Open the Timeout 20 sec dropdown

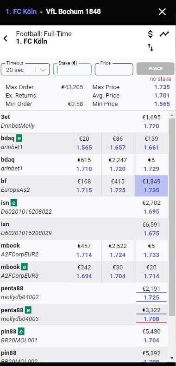pyautogui.click(x=25, y=69)
